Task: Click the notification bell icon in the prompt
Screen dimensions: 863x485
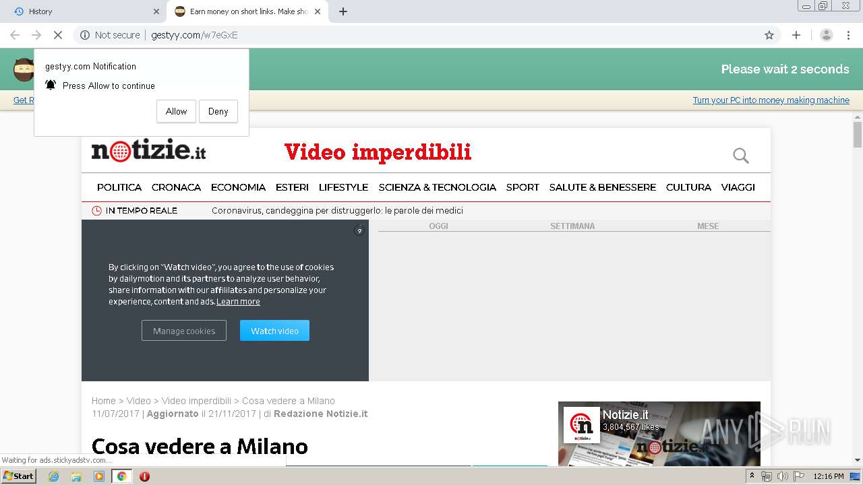Action: click(x=51, y=85)
